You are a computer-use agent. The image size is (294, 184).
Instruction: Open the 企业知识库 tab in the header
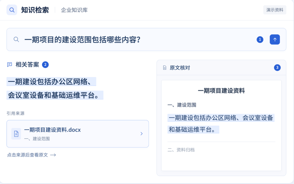(x=74, y=10)
